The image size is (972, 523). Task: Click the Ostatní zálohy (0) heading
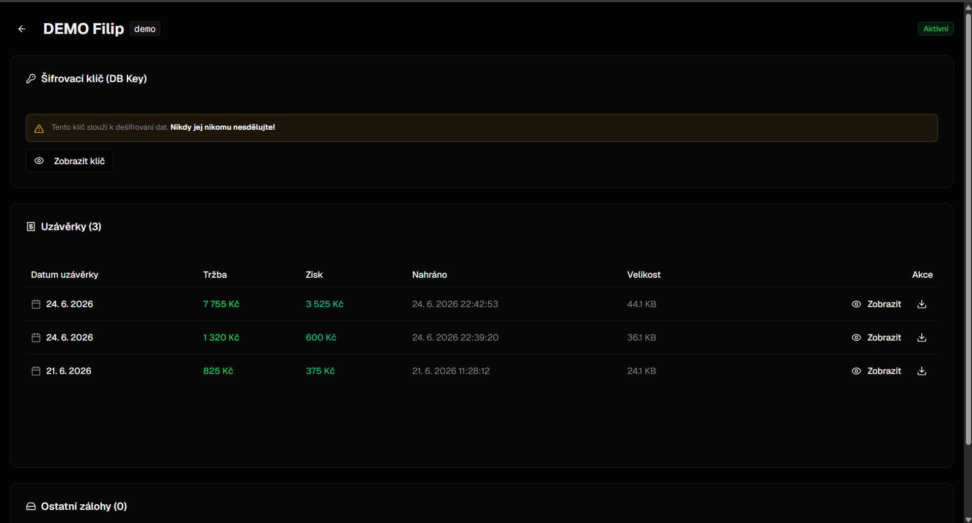(84, 506)
